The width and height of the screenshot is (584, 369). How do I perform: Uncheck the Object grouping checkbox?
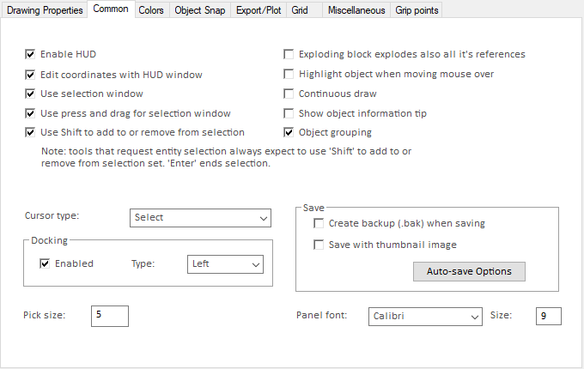pos(289,133)
